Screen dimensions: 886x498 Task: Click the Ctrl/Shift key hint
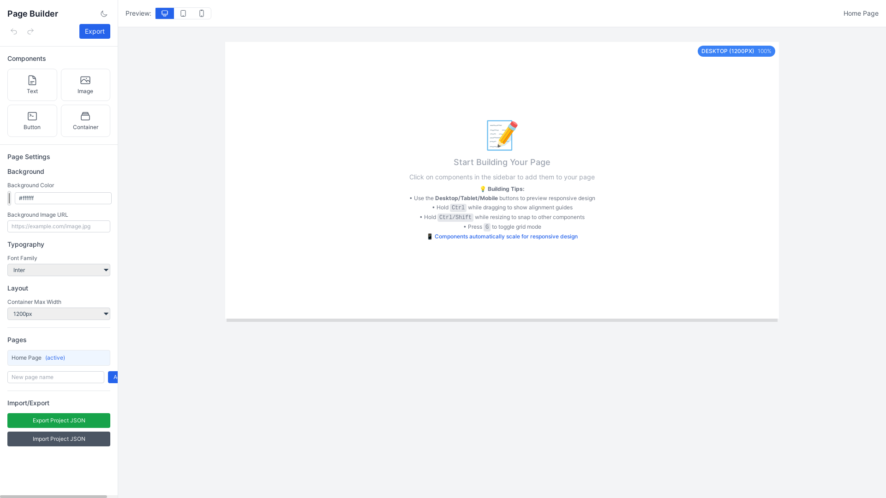tap(455, 217)
